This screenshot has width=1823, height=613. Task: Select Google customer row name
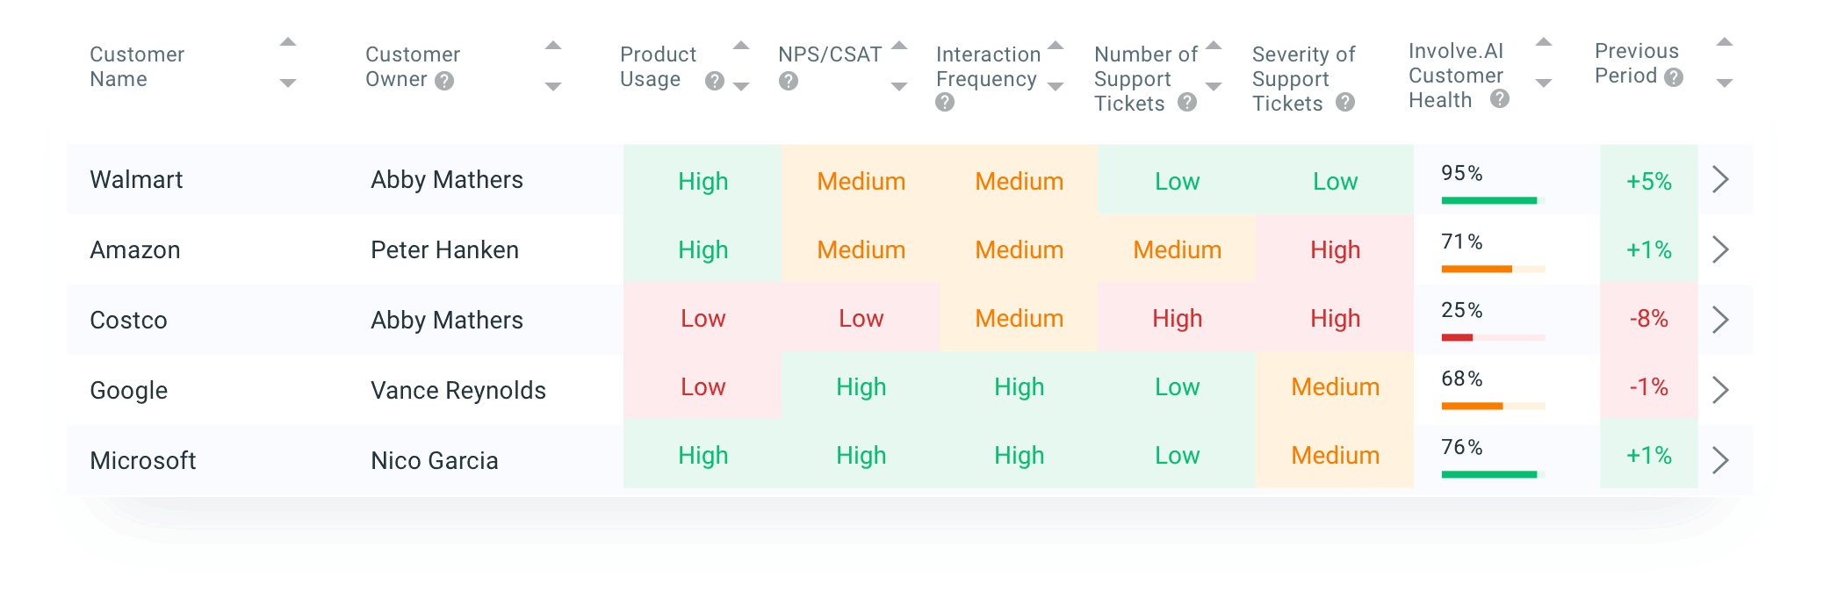[129, 391]
